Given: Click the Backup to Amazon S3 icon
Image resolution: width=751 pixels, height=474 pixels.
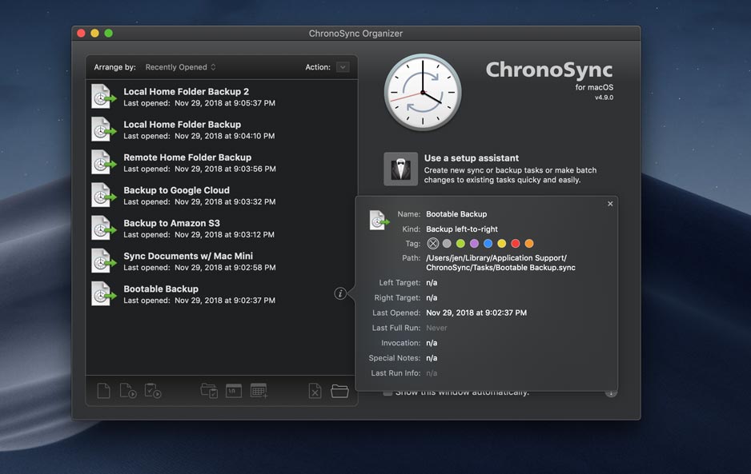Looking at the screenshot, I should coord(103,228).
